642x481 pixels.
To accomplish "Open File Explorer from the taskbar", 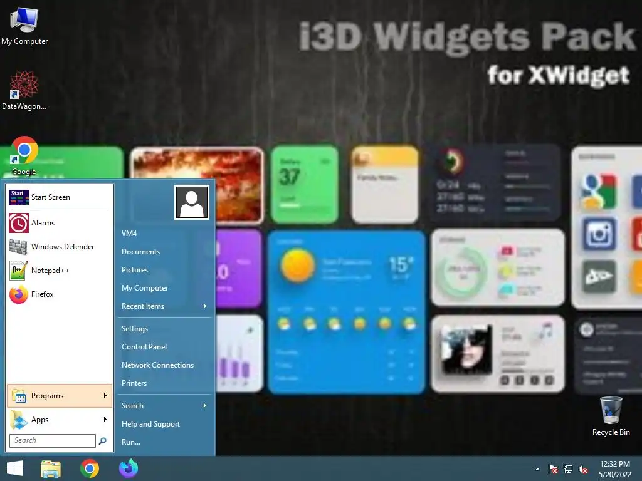I will 50,468.
